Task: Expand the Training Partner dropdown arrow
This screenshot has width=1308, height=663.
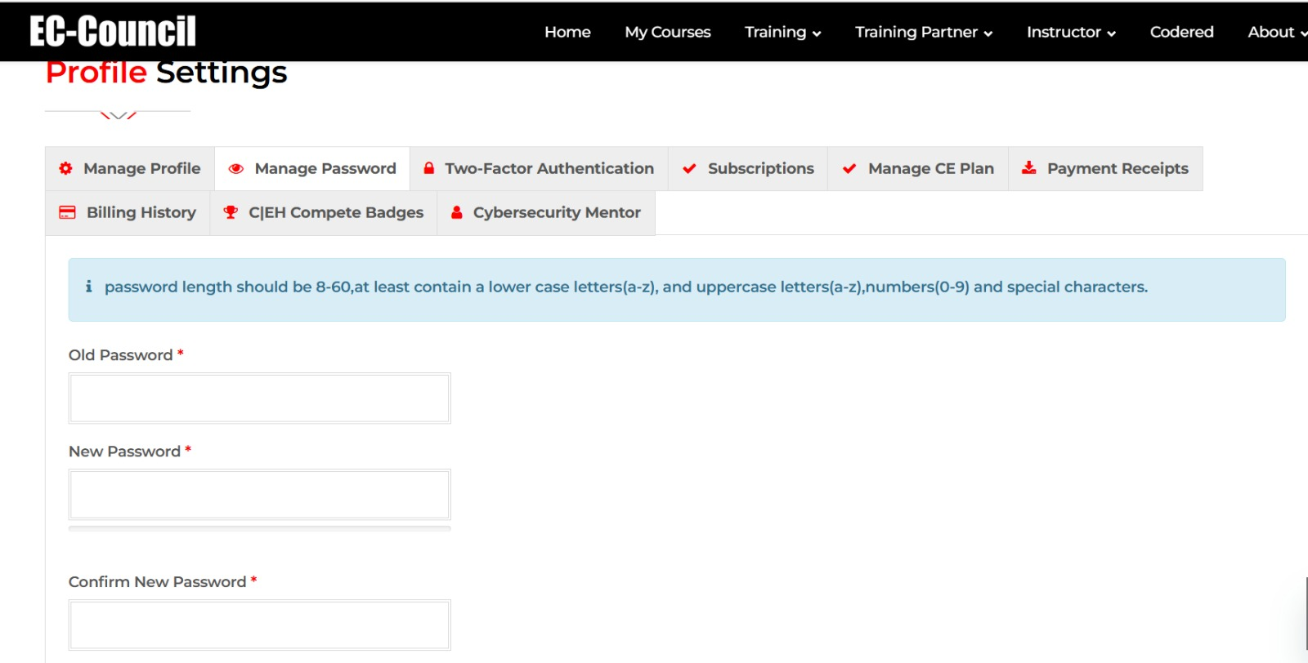Action: (x=988, y=33)
